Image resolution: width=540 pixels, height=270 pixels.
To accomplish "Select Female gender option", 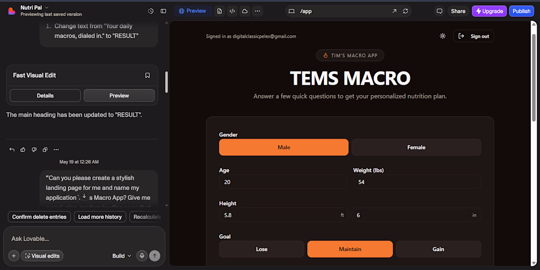I will [416, 147].
